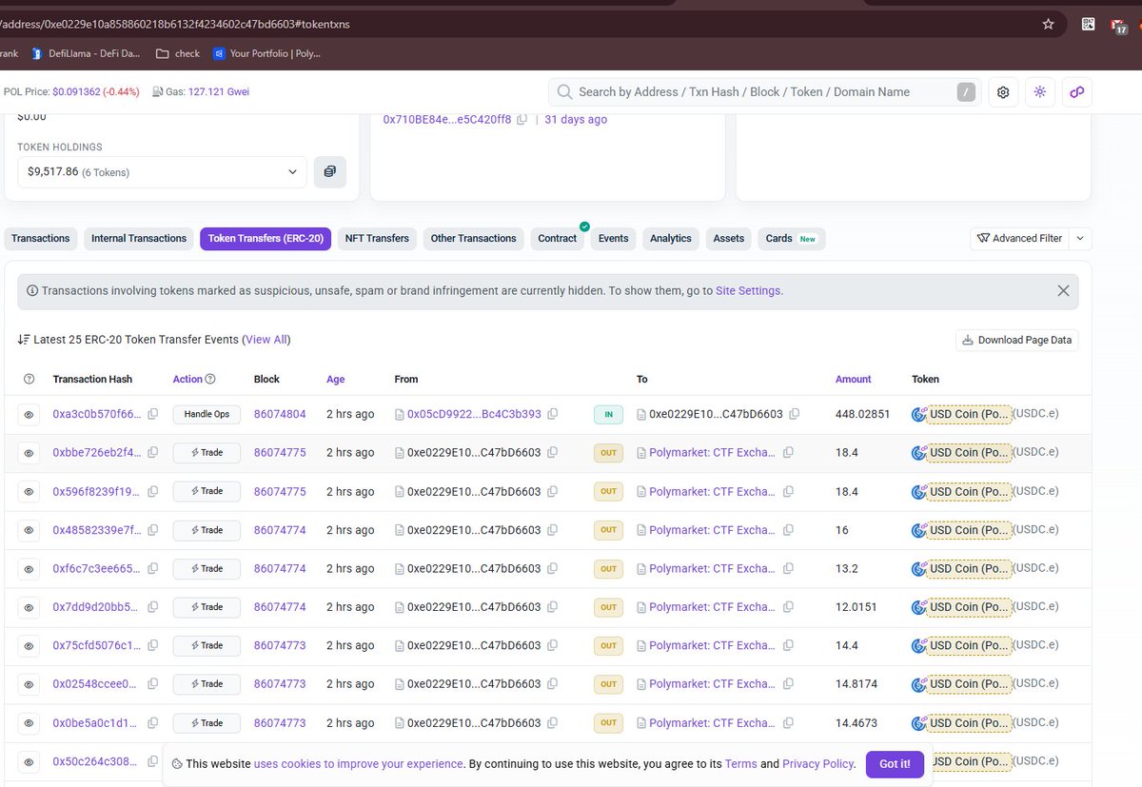Copy the From address in the 0xf6c7c3ee665 row

pyautogui.click(x=553, y=568)
